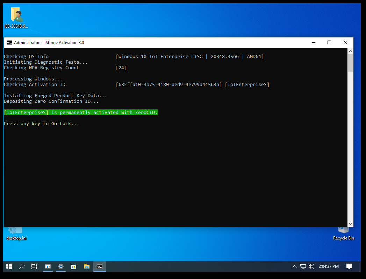Launch Microsoft Store from the taskbar

tap(73, 266)
